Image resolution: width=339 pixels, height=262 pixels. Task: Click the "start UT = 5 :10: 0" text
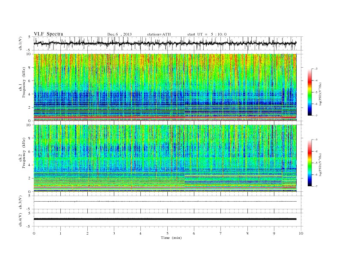coord(207,34)
